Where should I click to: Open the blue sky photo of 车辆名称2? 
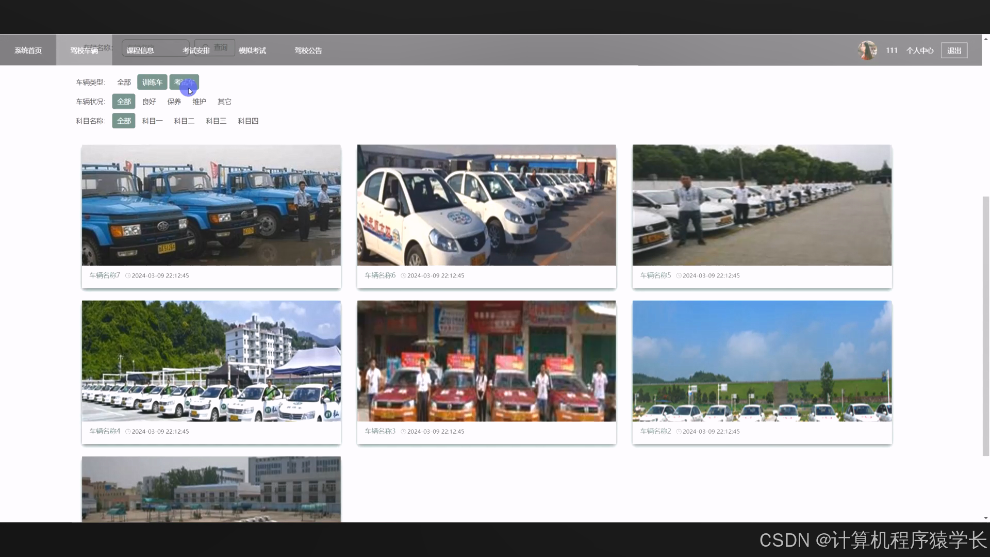click(x=762, y=361)
